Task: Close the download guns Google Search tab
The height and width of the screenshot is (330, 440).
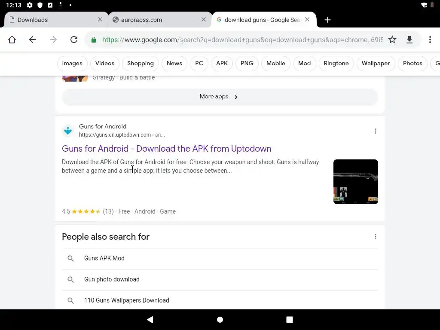Action: pyautogui.click(x=307, y=19)
